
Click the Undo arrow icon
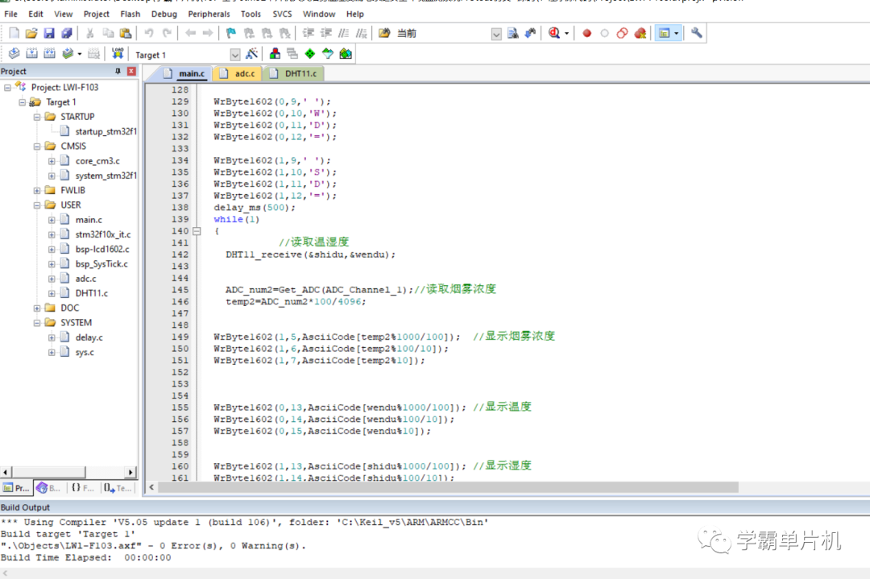(149, 33)
